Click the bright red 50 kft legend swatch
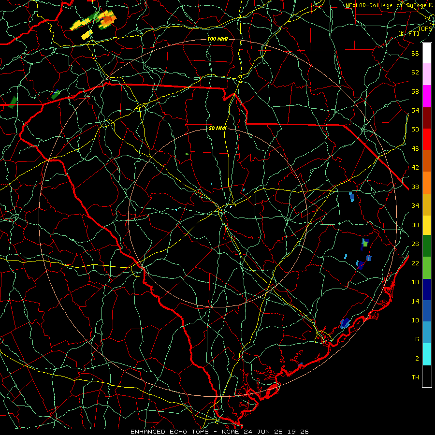 point(427,139)
